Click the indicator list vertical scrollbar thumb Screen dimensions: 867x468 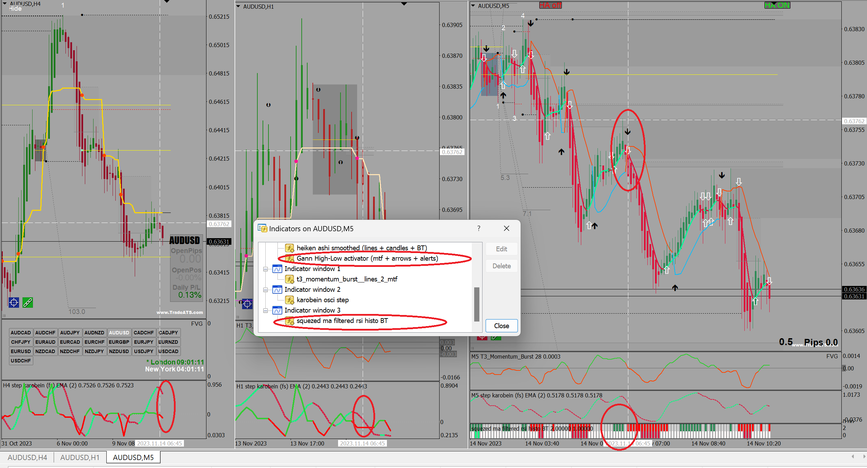click(477, 304)
